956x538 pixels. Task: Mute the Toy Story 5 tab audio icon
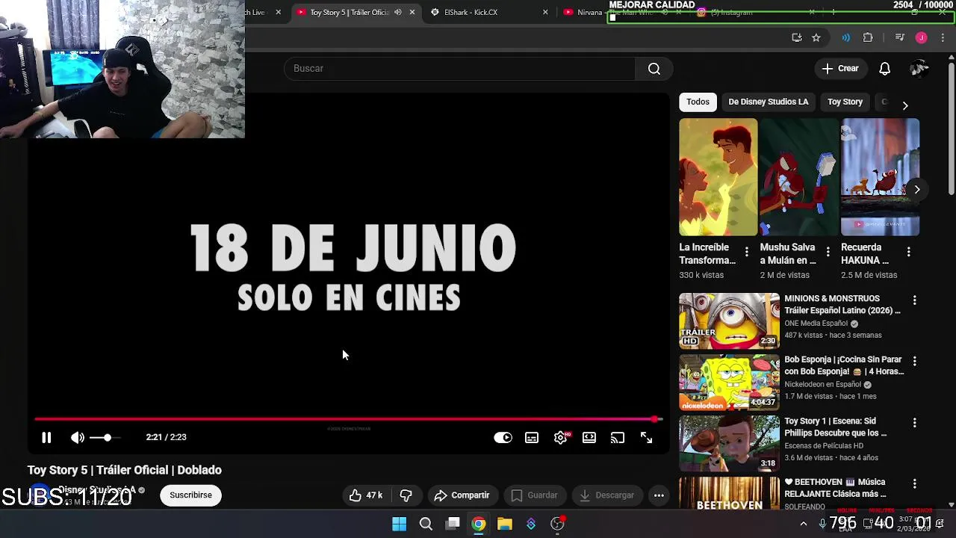397,12
